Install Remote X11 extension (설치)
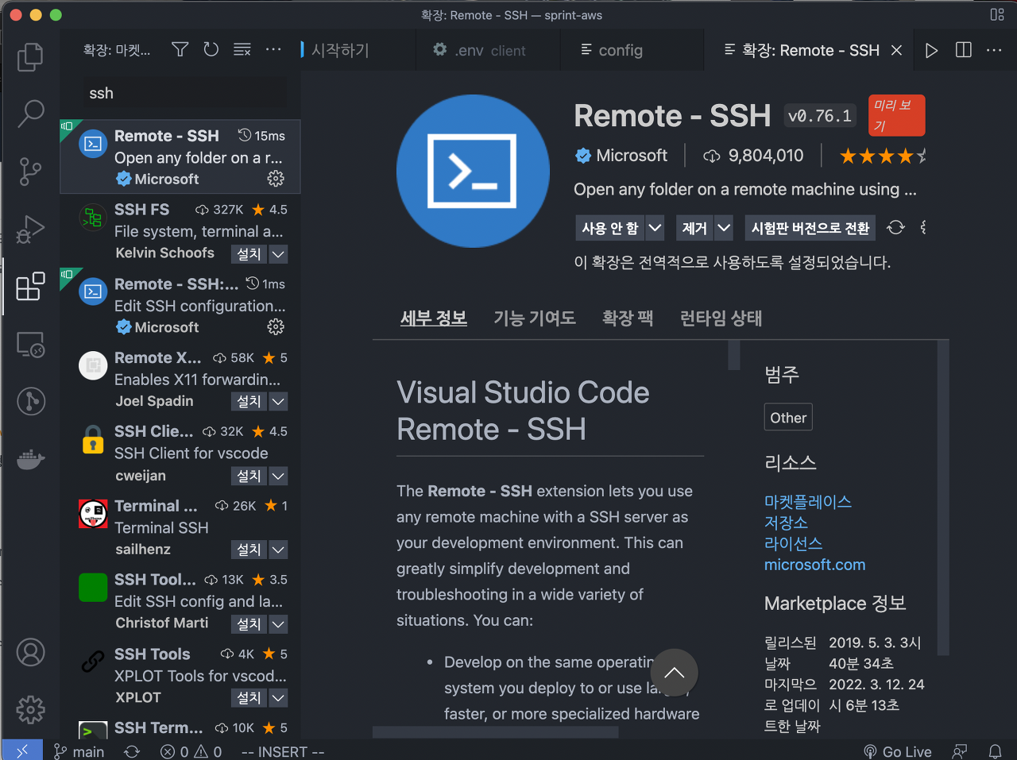 pyautogui.click(x=249, y=402)
